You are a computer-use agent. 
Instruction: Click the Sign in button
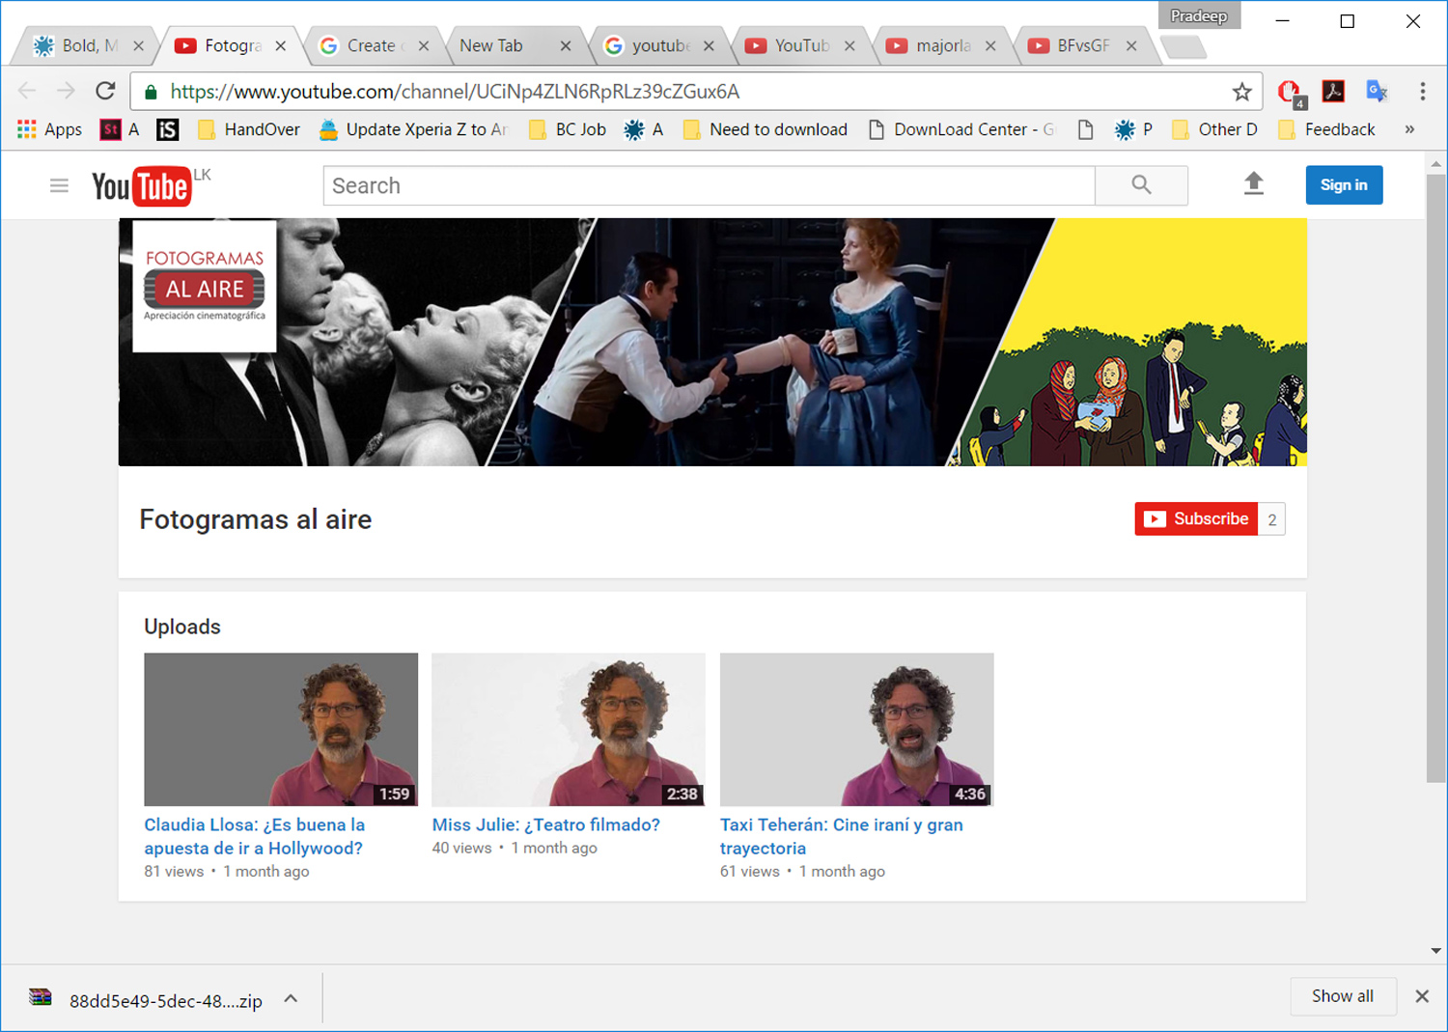tap(1344, 185)
